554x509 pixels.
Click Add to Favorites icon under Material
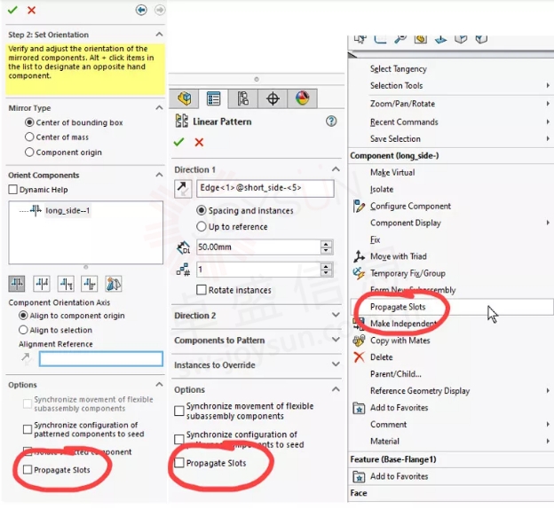pos(359,408)
